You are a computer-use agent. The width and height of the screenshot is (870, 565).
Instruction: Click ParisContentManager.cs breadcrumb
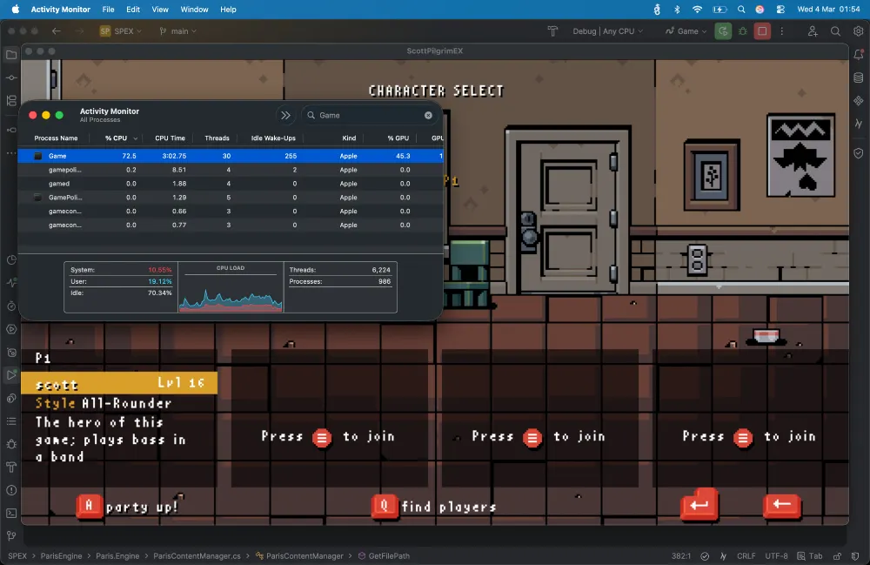tap(197, 555)
